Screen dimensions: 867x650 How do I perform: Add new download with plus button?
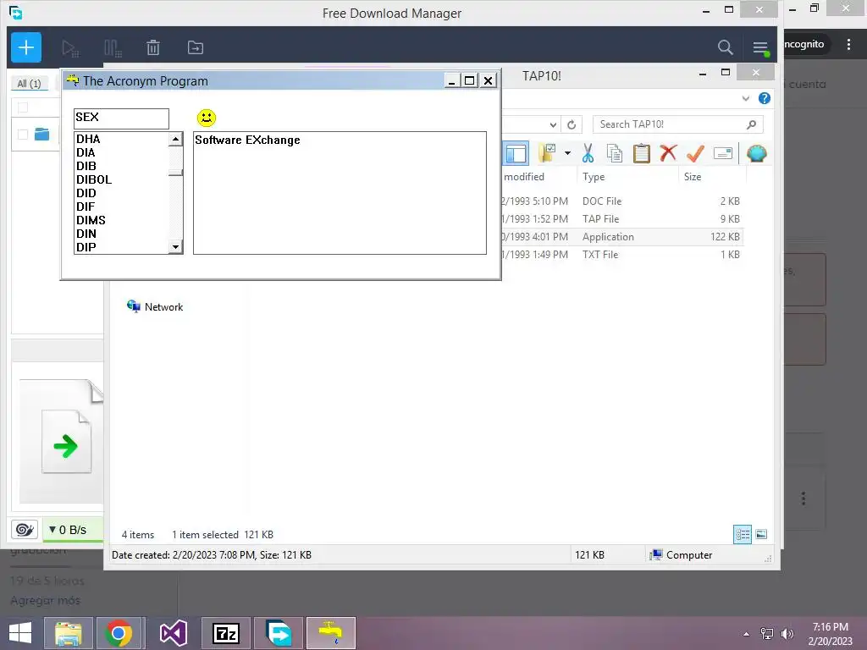[26, 47]
